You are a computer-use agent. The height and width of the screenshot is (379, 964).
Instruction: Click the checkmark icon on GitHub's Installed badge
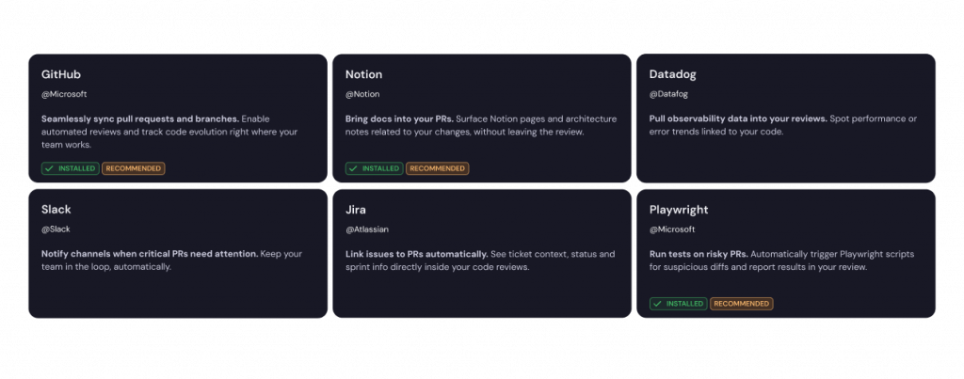pos(48,168)
